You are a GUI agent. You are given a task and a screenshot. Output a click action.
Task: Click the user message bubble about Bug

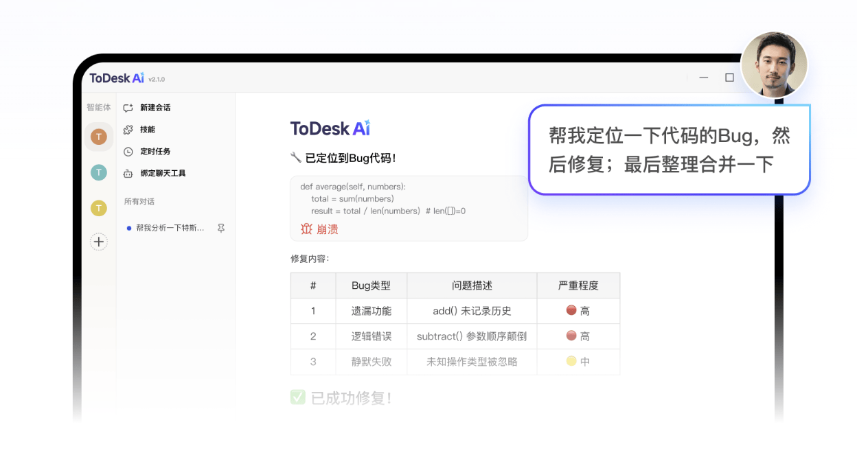click(670, 150)
